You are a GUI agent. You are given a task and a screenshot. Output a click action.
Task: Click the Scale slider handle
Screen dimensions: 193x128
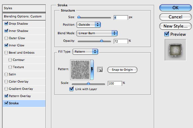point(88,84)
